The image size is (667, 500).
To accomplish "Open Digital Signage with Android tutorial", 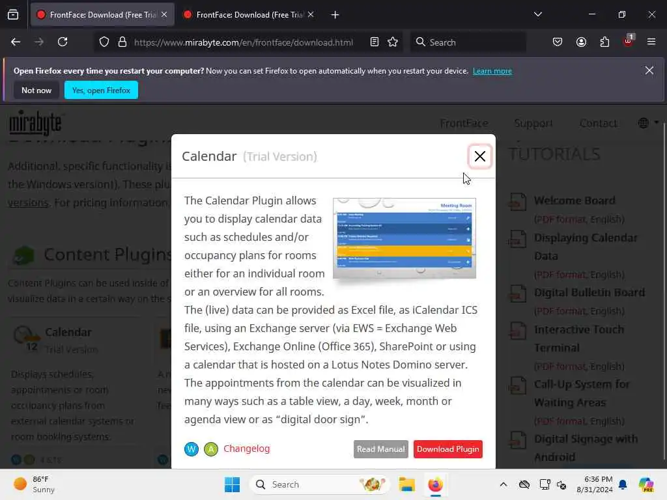I will coord(586,448).
